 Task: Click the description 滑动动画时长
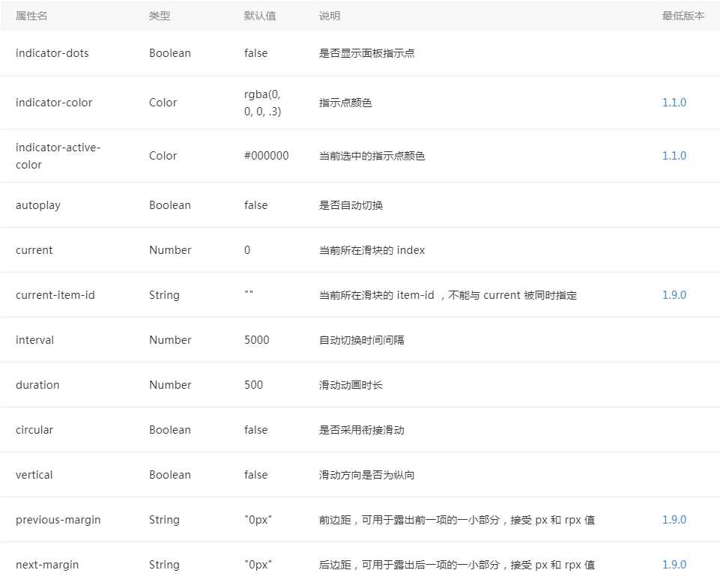click(351, 385)
